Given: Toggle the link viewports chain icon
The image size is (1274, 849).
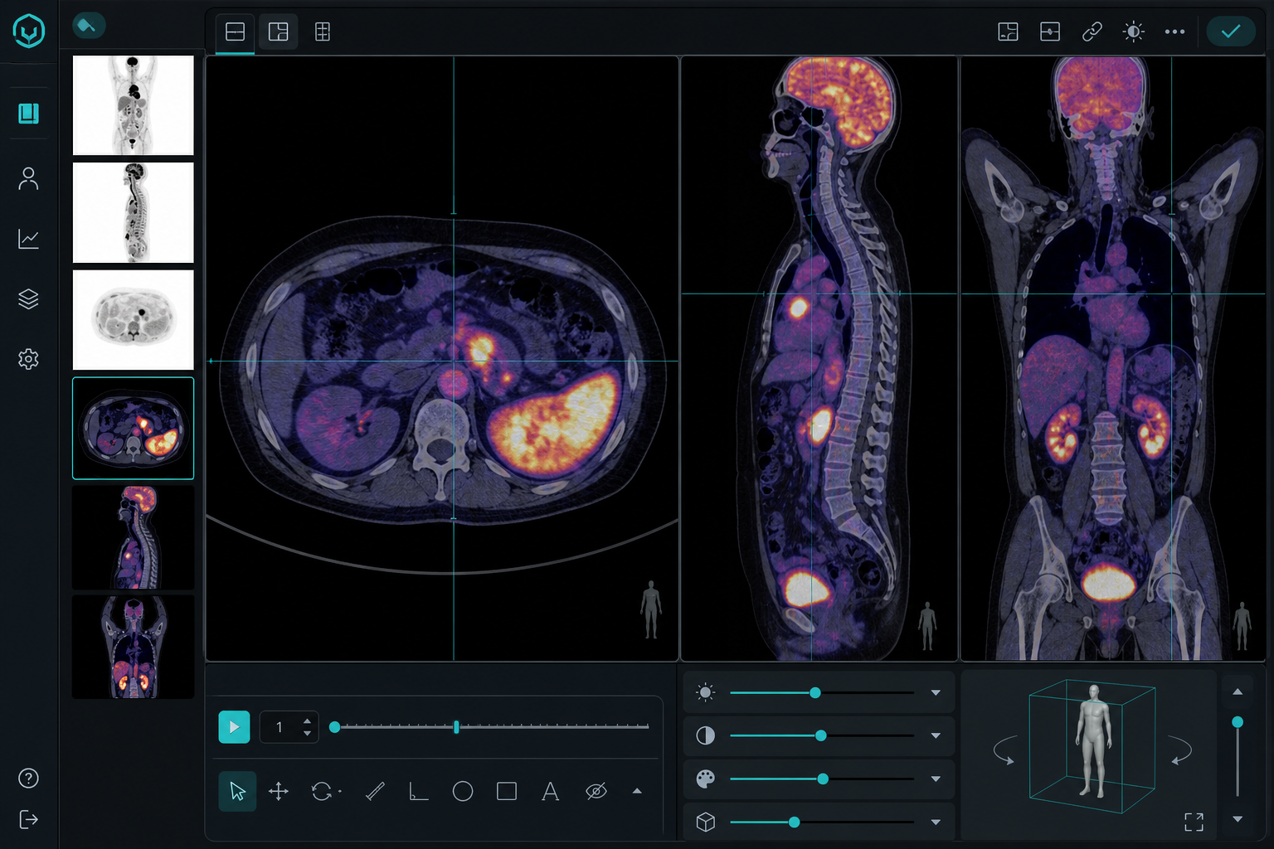Looking at the screenshot, I should coord(1092,32).
